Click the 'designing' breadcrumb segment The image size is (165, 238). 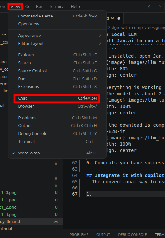[x=156, y=28]
